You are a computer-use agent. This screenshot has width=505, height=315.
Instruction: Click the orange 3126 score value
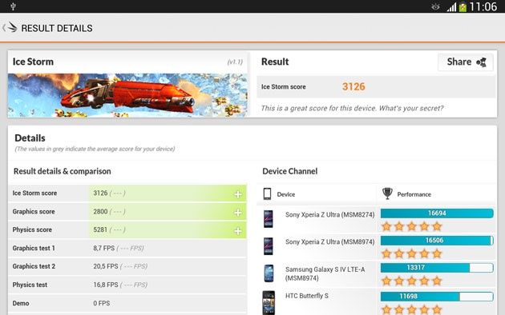click(x=353, y=86)
